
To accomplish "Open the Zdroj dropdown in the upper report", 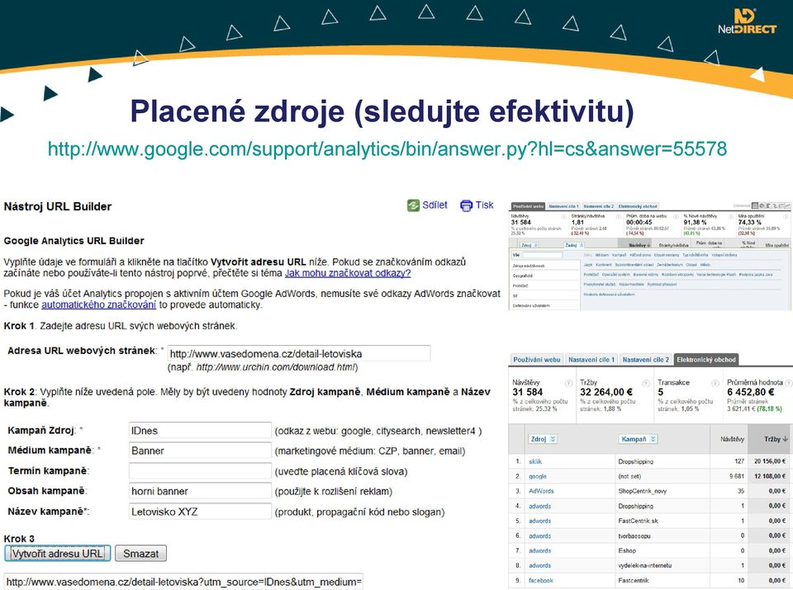I will (529, 245).
